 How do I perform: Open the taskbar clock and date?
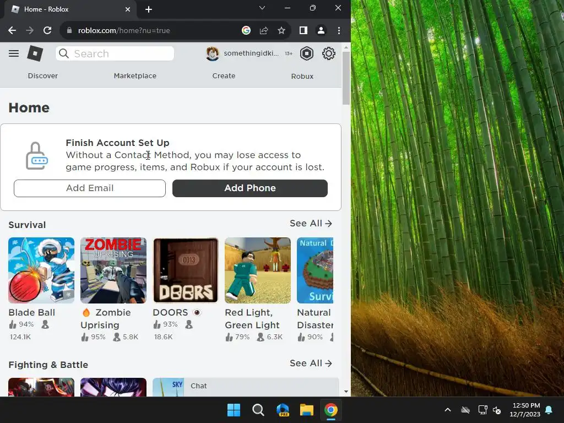tap(526, 410)
